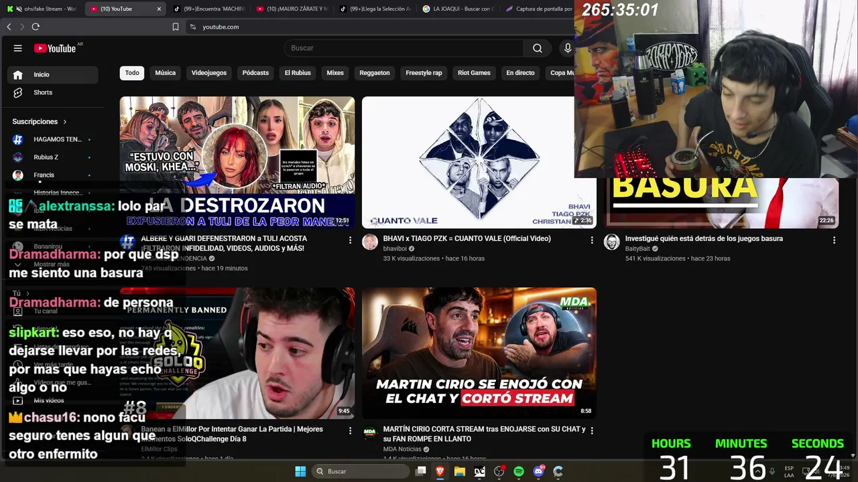Open options menu for BHAVI x TIAGO PZK video
This screenshot has height=482, width=858.
(592, 240)
